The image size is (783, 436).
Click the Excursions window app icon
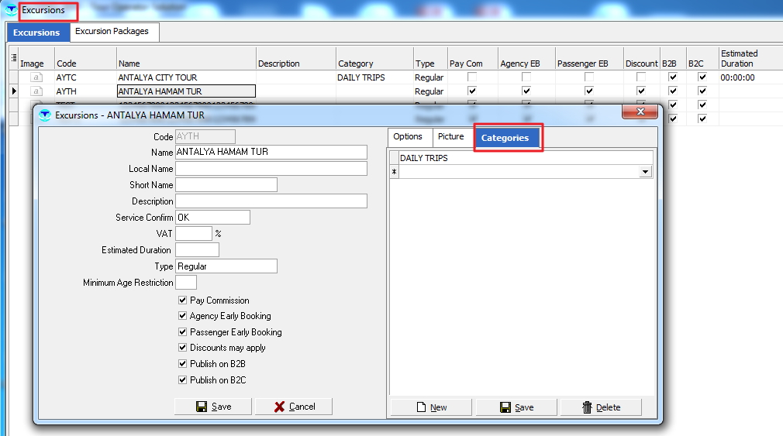(x=11, y=11)
